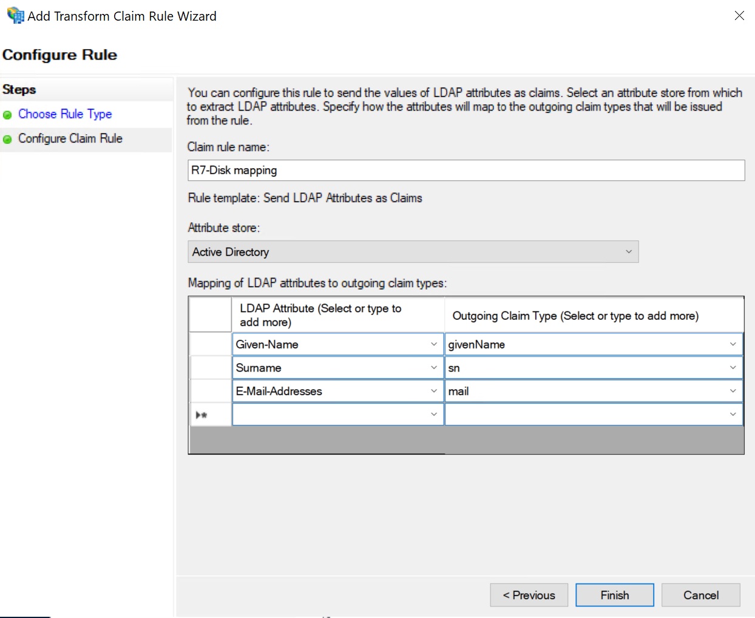Select the row header for Given-Name row
This screenshot has width=755, height=618.
(x=211, y=344)
